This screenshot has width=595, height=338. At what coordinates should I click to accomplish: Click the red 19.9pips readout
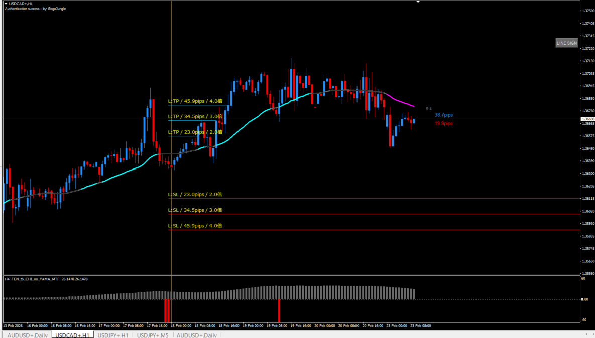444,123
